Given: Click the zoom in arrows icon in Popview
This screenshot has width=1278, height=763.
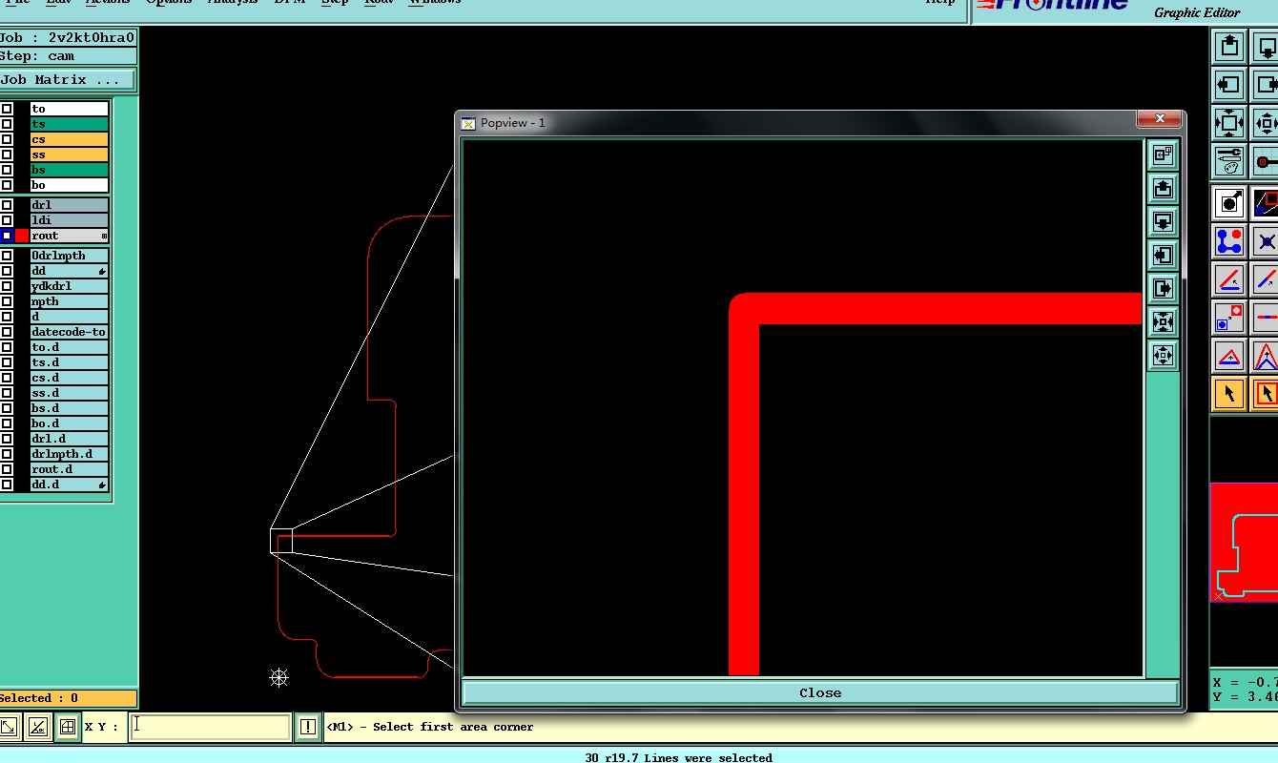Looking at the screenshot, I should 1163,321.
